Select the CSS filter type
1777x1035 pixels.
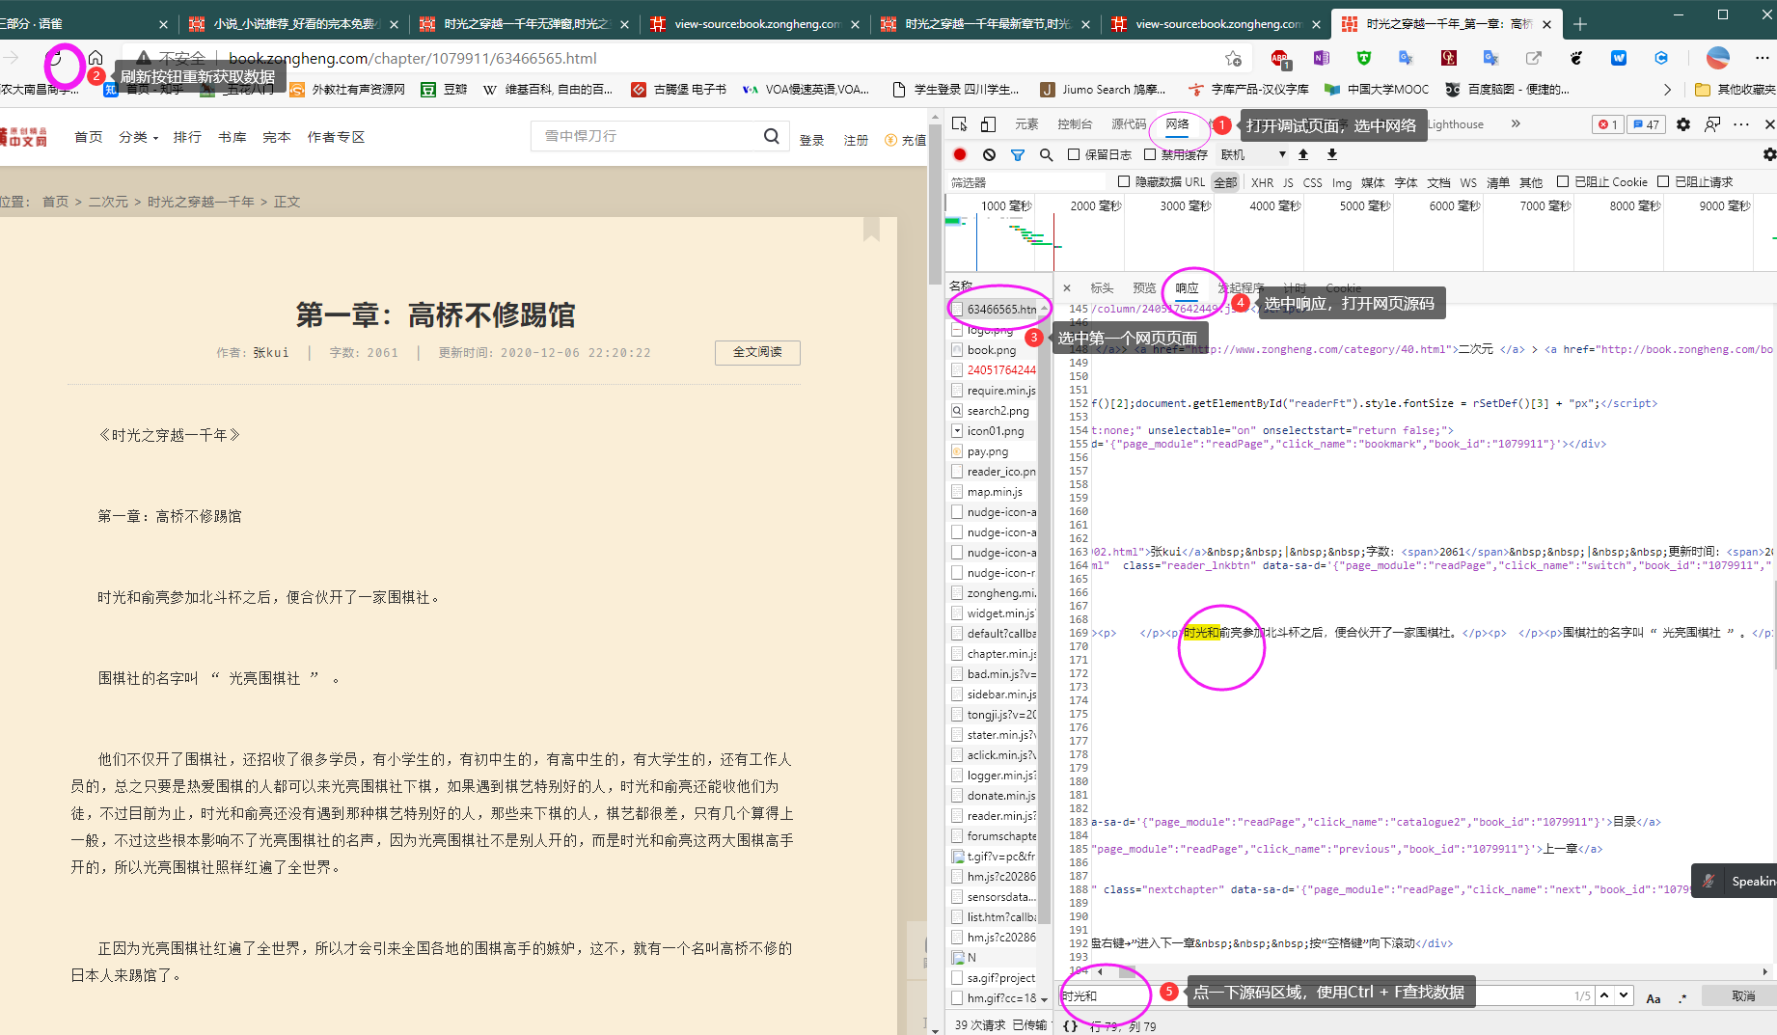pyautogui.click(x=1313, y=182)
